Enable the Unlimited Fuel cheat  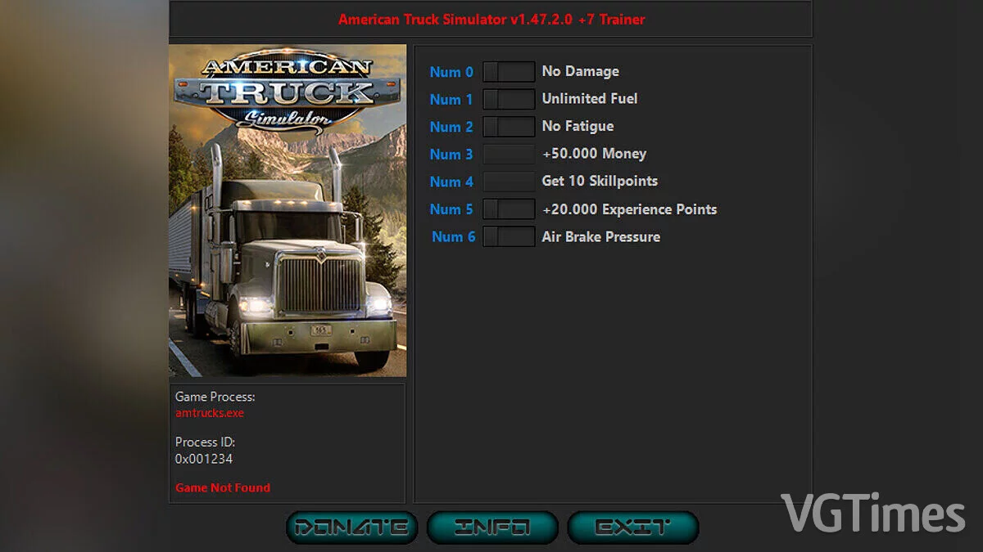pyautogui.click(x=509, y=99)
